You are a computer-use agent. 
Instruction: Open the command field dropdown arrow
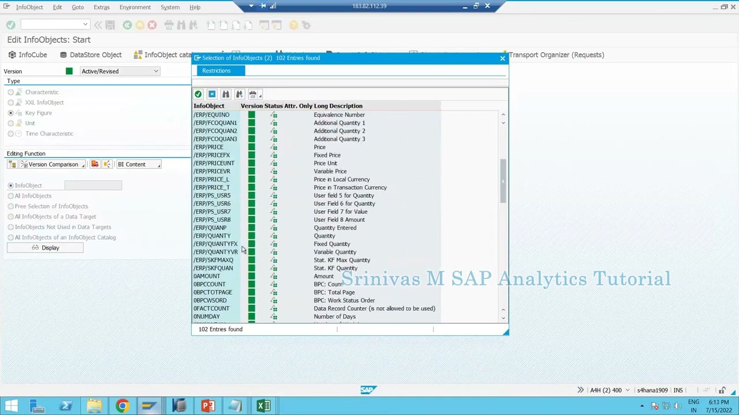click(85, 25)
